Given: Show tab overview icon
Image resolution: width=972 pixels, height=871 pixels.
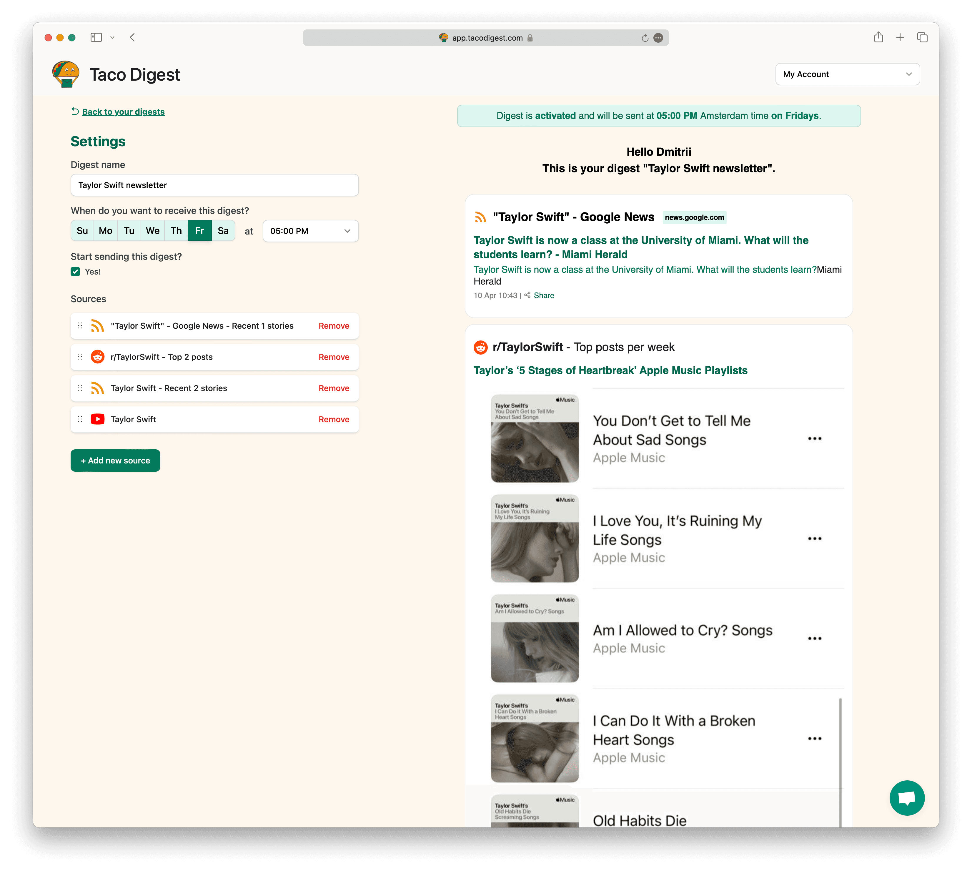Looking at the screenshot, I should pyautogui.click(x=922, y=37).
